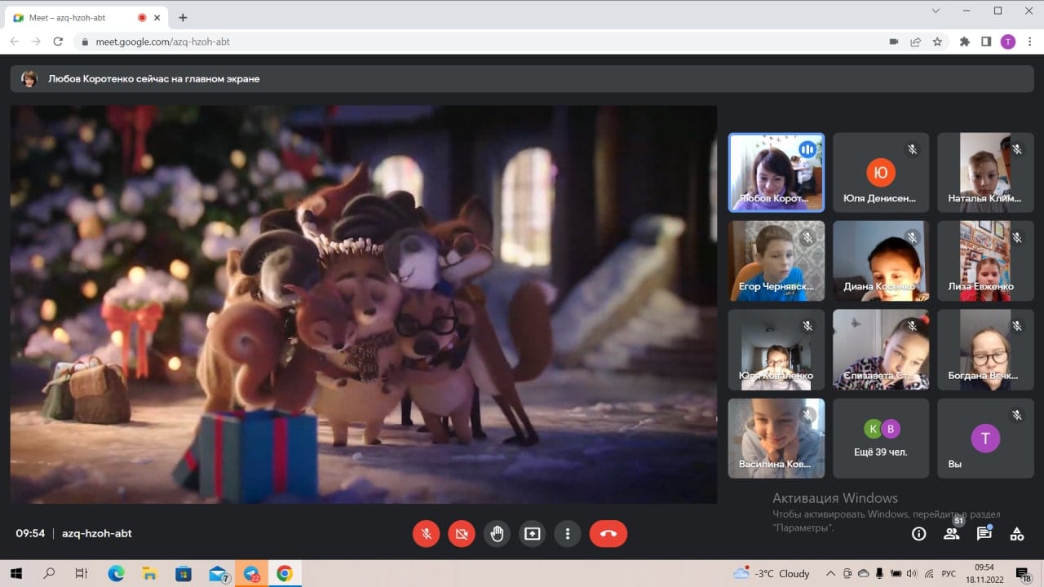Show the participants list icon
Image resolution: width=1044 pixels, height=587 pixels.
951,534
